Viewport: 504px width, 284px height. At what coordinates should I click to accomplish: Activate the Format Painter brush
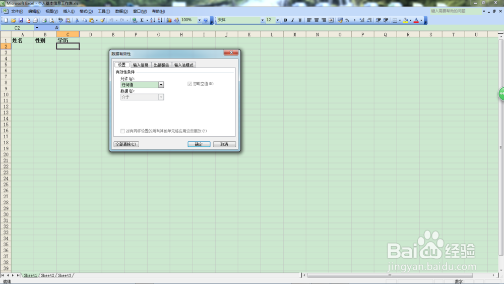(103, 20)
